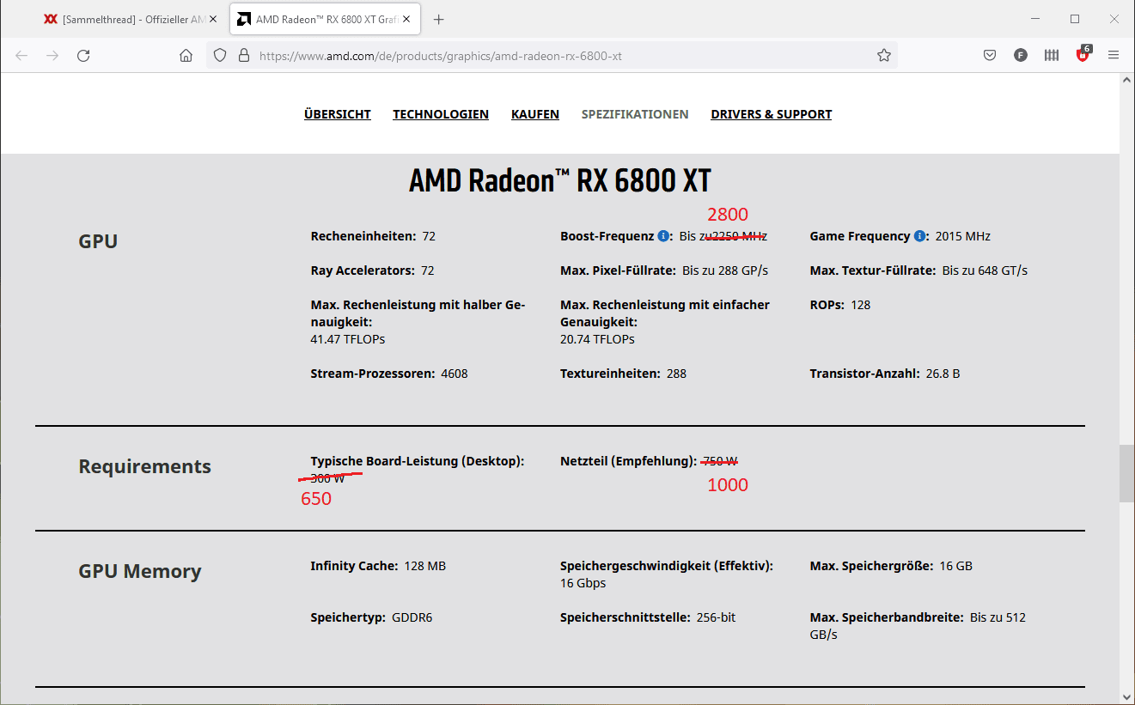Click Max. Textur-Füllrate 648 GT/s entry
This screenshot has width=1135, height=705.
[x=918, y=270]
